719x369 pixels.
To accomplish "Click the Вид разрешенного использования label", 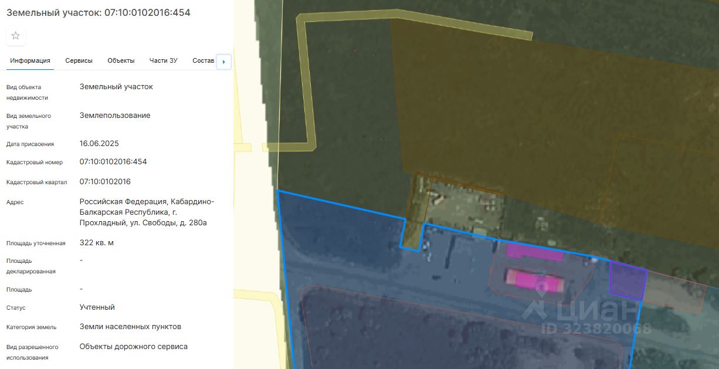I will tap(32, 352).
